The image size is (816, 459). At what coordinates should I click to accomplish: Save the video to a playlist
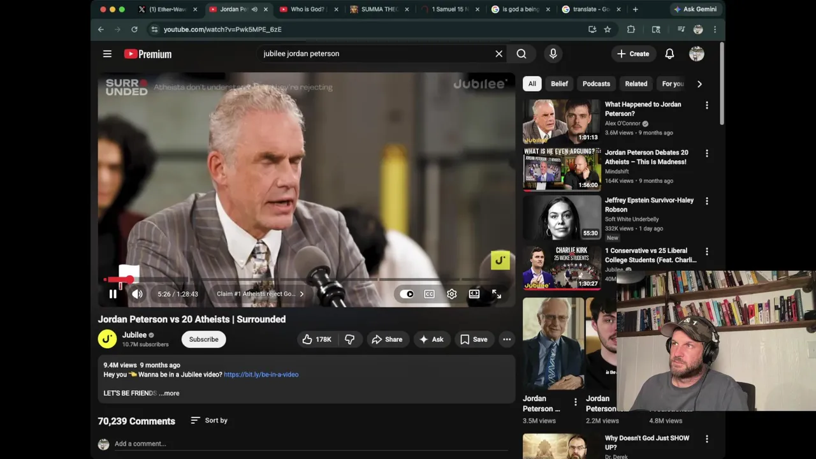(474, 339)
